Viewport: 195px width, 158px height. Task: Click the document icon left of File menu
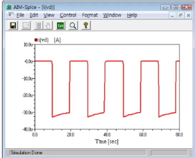click(x=11, y=15)
